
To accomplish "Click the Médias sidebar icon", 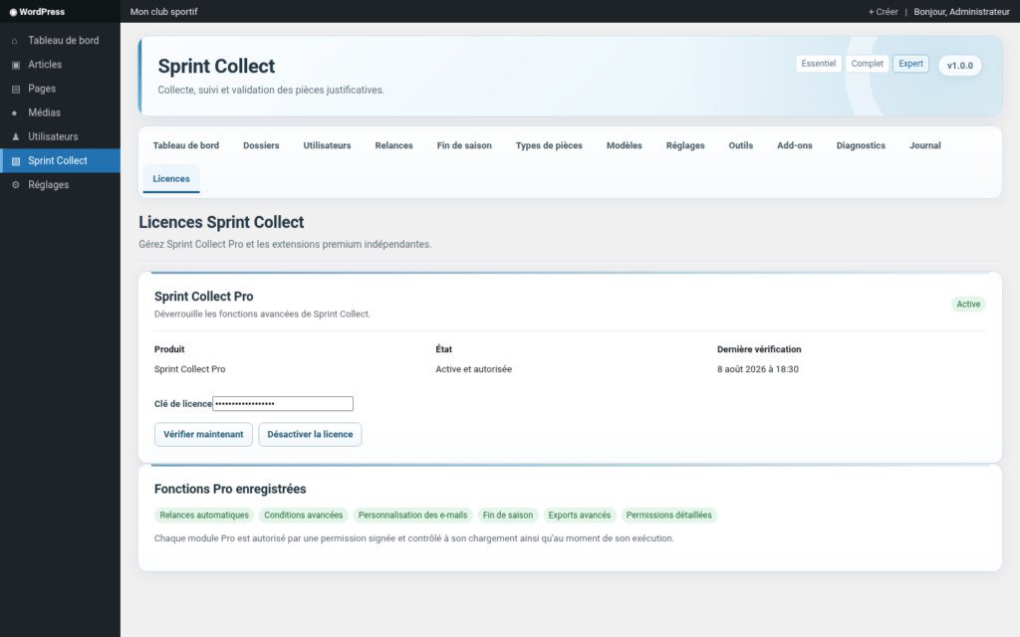I will 15,113.
